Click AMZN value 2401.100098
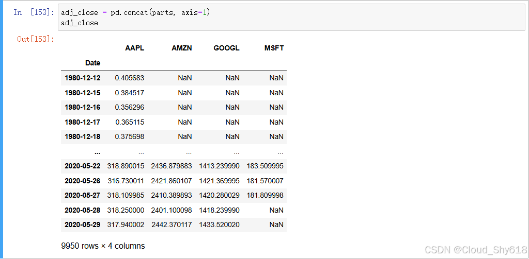 click(x=172, y=210)
